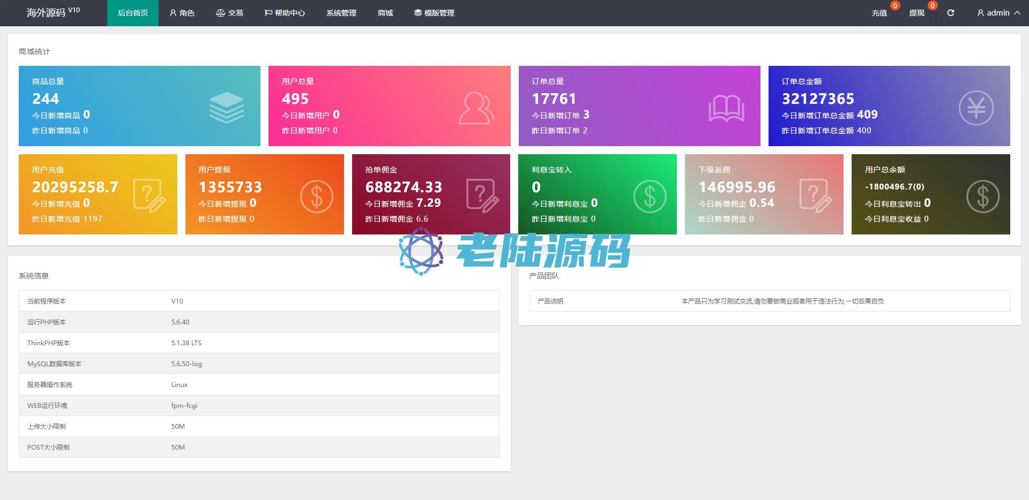Click the users icon in 用户总量 card
The width and height of the screenshot is (1029, 500).
tap(476, 108)
